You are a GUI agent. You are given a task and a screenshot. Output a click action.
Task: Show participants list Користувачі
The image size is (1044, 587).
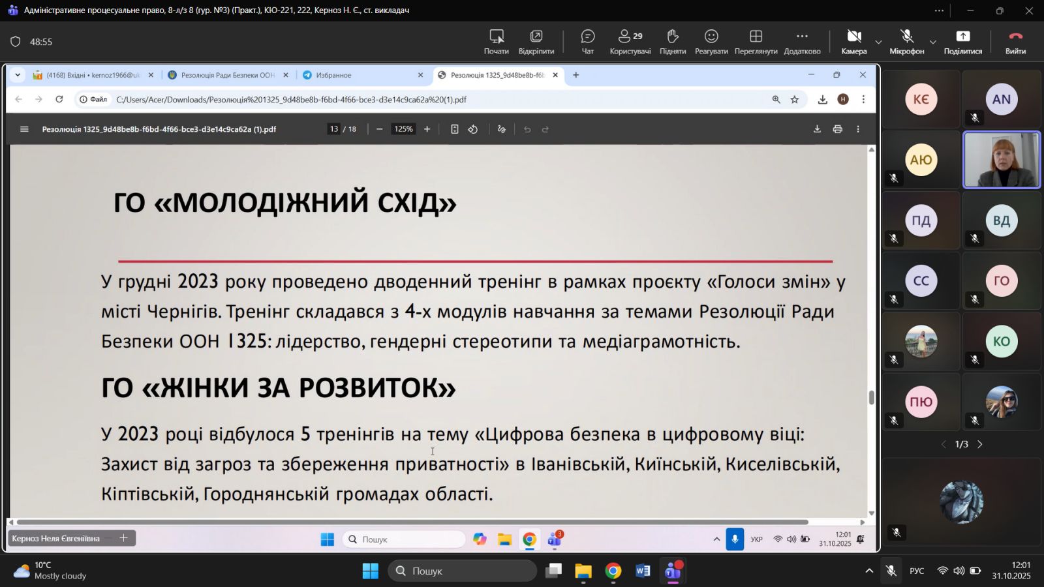630,41
